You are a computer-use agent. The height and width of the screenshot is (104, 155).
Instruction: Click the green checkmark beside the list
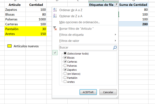(56, 52)
